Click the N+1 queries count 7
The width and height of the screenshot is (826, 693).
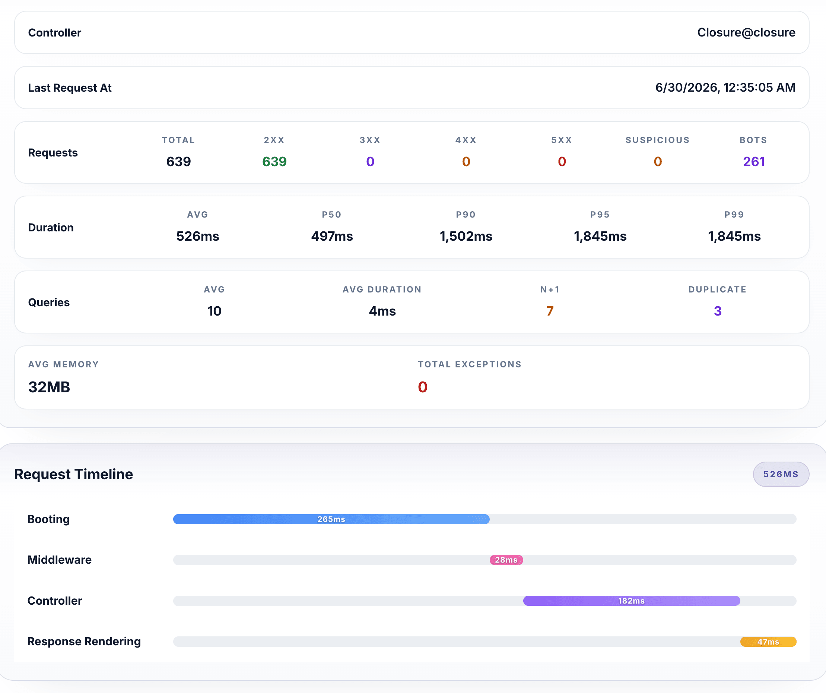[550, 311]
